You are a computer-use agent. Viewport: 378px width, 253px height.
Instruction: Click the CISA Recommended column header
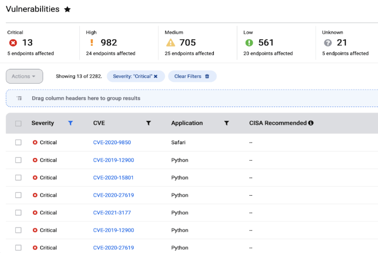point(278,123)
